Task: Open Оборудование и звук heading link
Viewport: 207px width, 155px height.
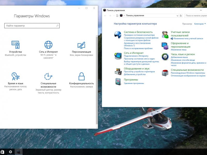Action: (137, 68)
